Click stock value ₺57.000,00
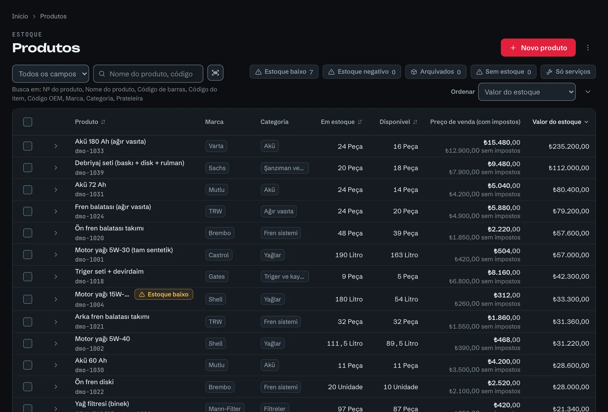Screen dimensions: 608x412 pos(571,255)
